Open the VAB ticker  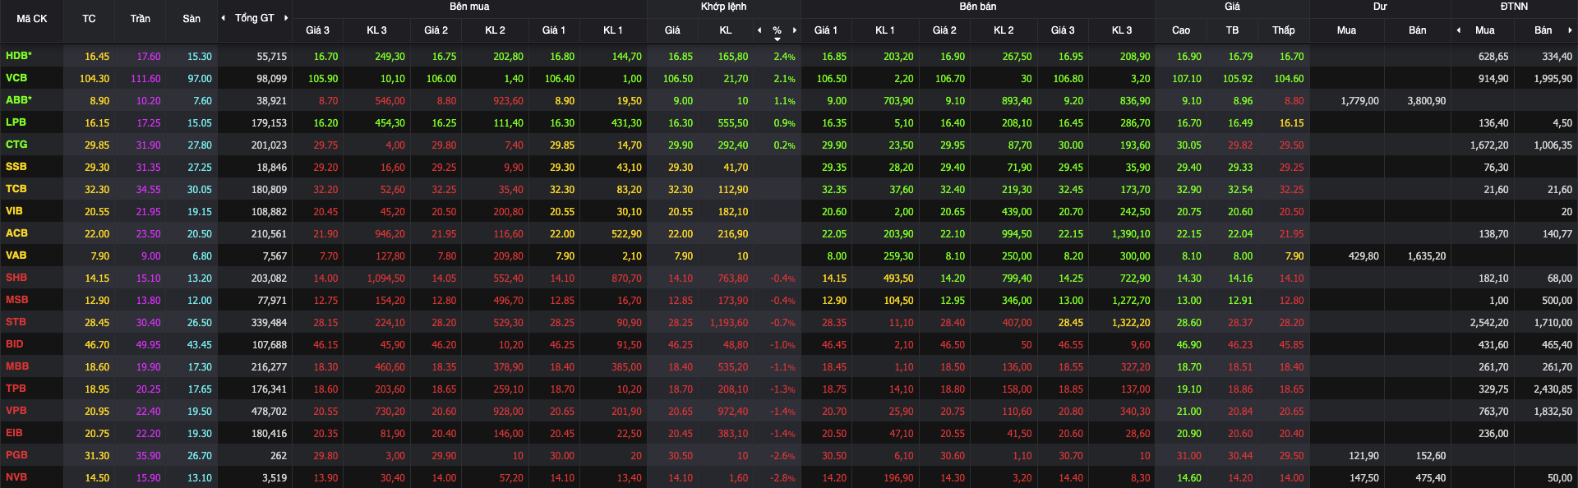pyautogui.click(x=16, y=256)
